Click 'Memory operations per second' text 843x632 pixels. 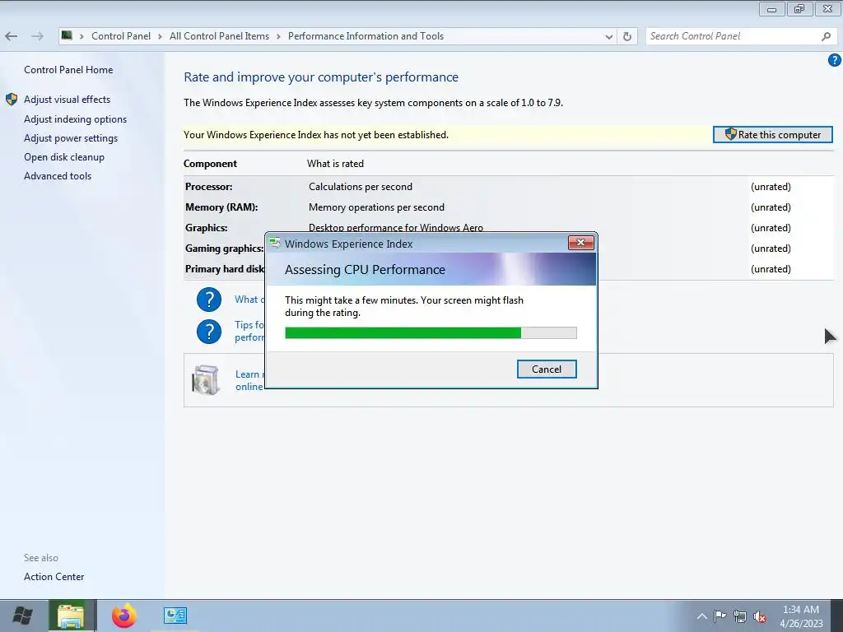(x=376, y=207)
